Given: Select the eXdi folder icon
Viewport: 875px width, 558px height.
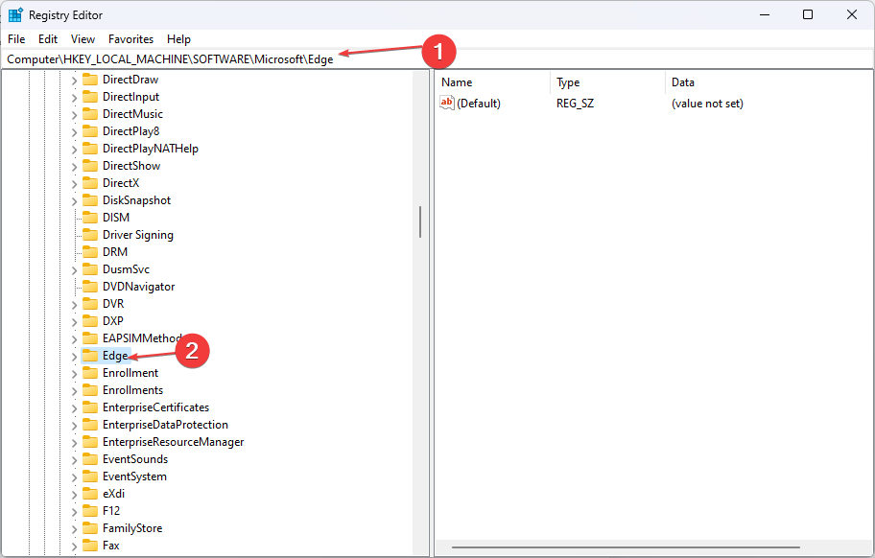Looking at the screenshot, I should [90, 494].
